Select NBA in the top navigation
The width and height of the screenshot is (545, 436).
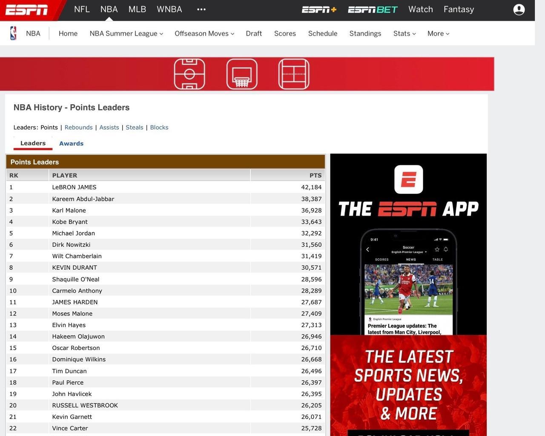[x=109, y=9]
